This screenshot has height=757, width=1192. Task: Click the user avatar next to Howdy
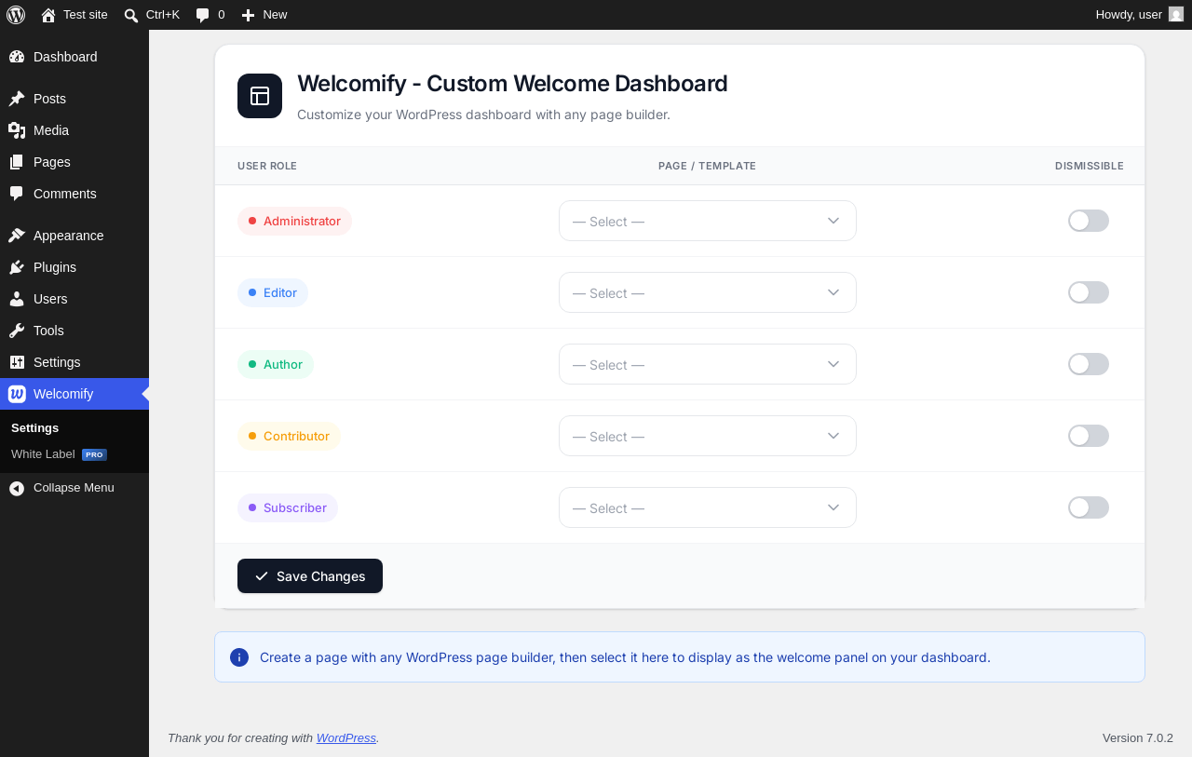[x=1176, y=14]
